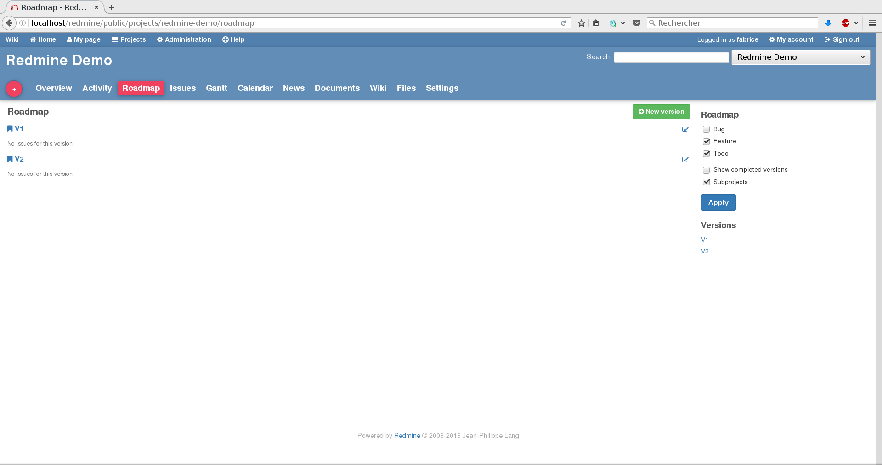
Task: Sign out of Redmine
Action: [x=842, y=39]
